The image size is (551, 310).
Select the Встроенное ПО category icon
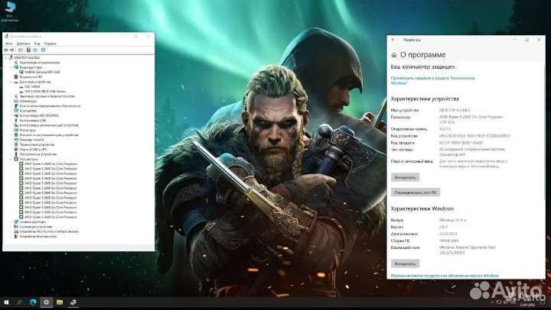click(x=16, y=77)
